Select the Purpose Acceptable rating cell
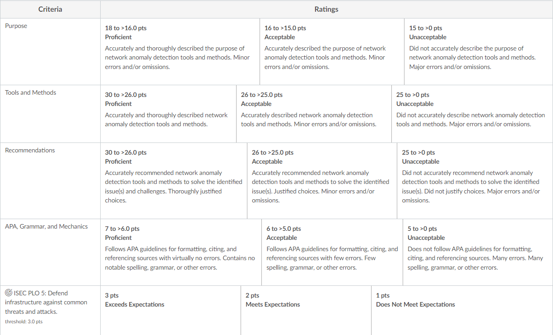Image resolution: width=553 pixels, height=335 pixels. click(x=332, y=52)
